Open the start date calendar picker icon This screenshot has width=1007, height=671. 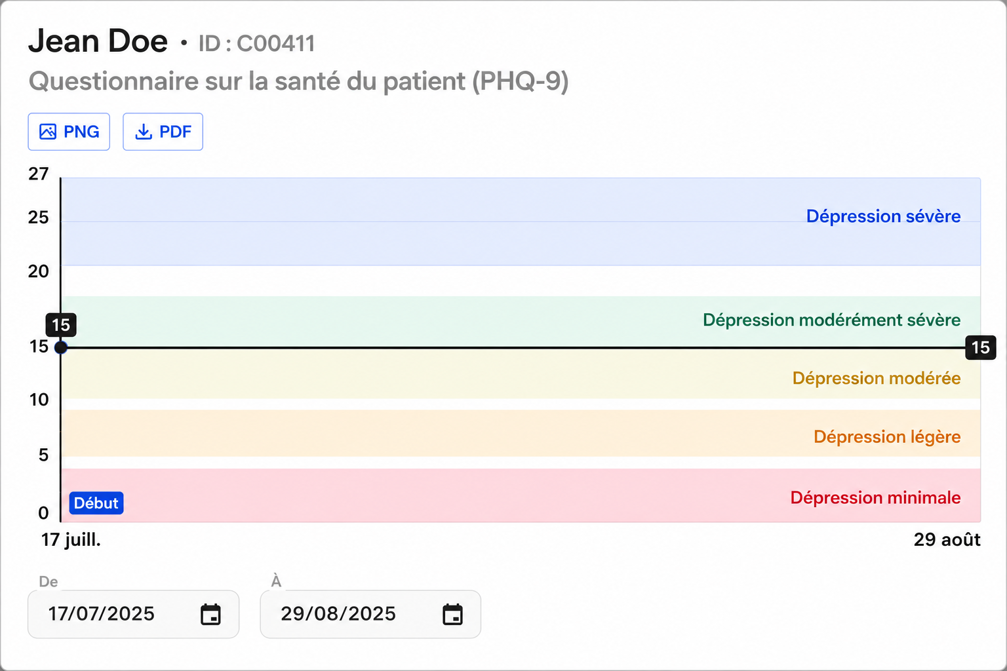coord(210,614)
